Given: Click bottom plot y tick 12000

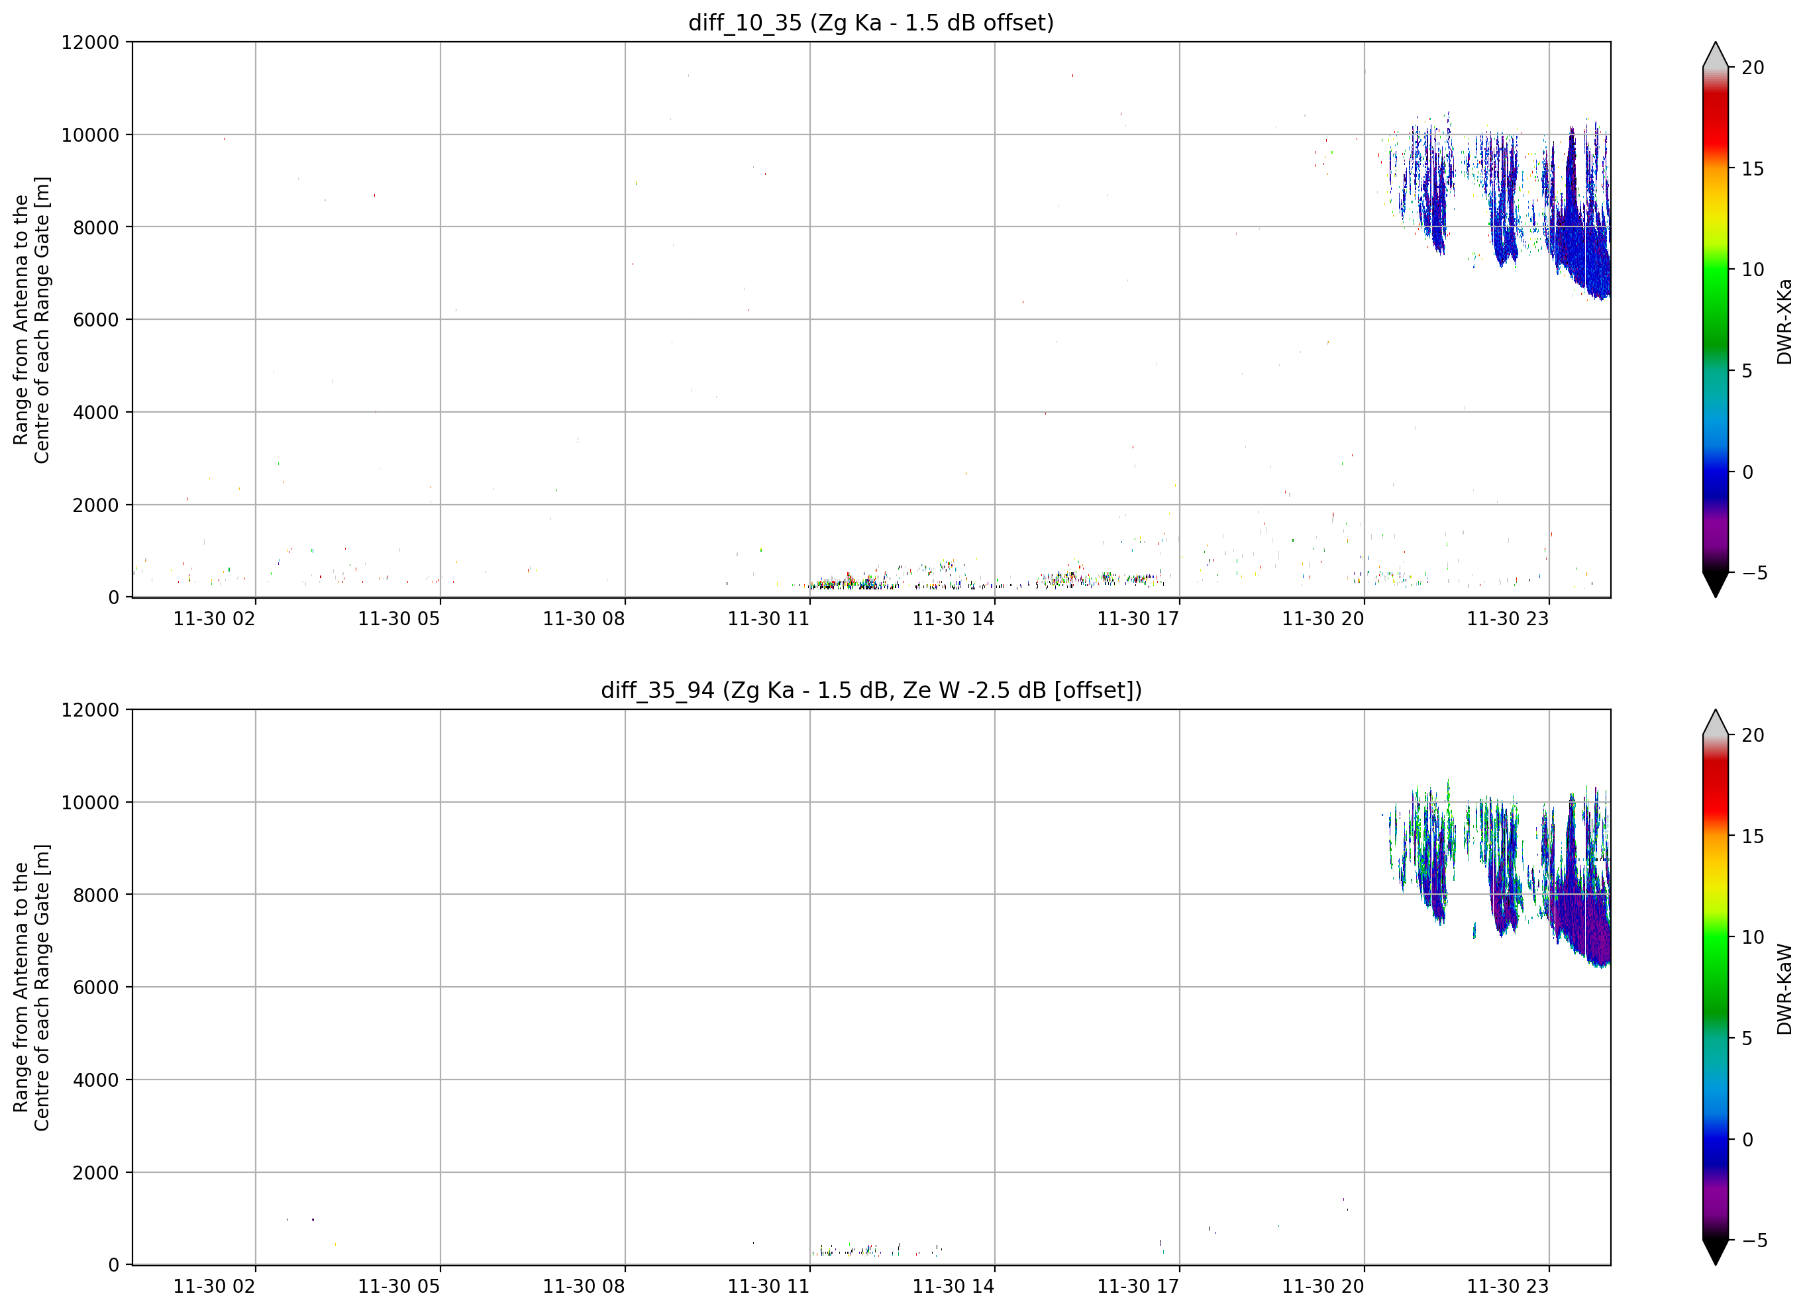Looking at the screenshot, I should [90, 710].
